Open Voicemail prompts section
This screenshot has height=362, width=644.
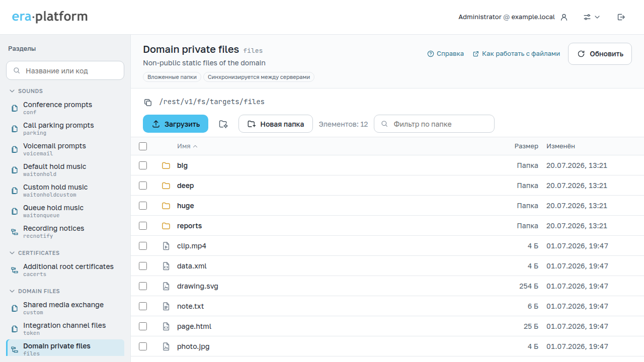65,149
